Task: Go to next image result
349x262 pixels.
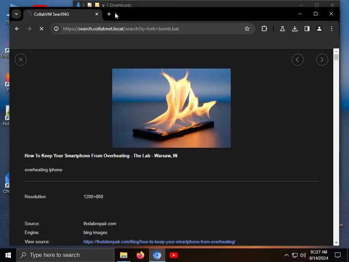Action: click(322, 60)
